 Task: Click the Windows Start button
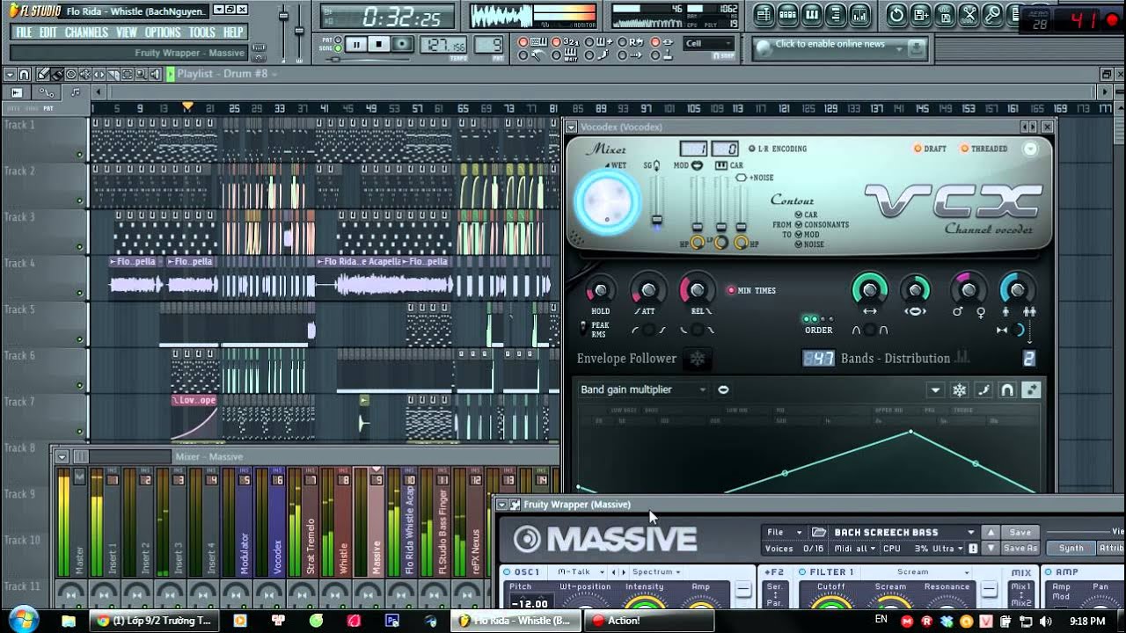(x=24, y=620)
